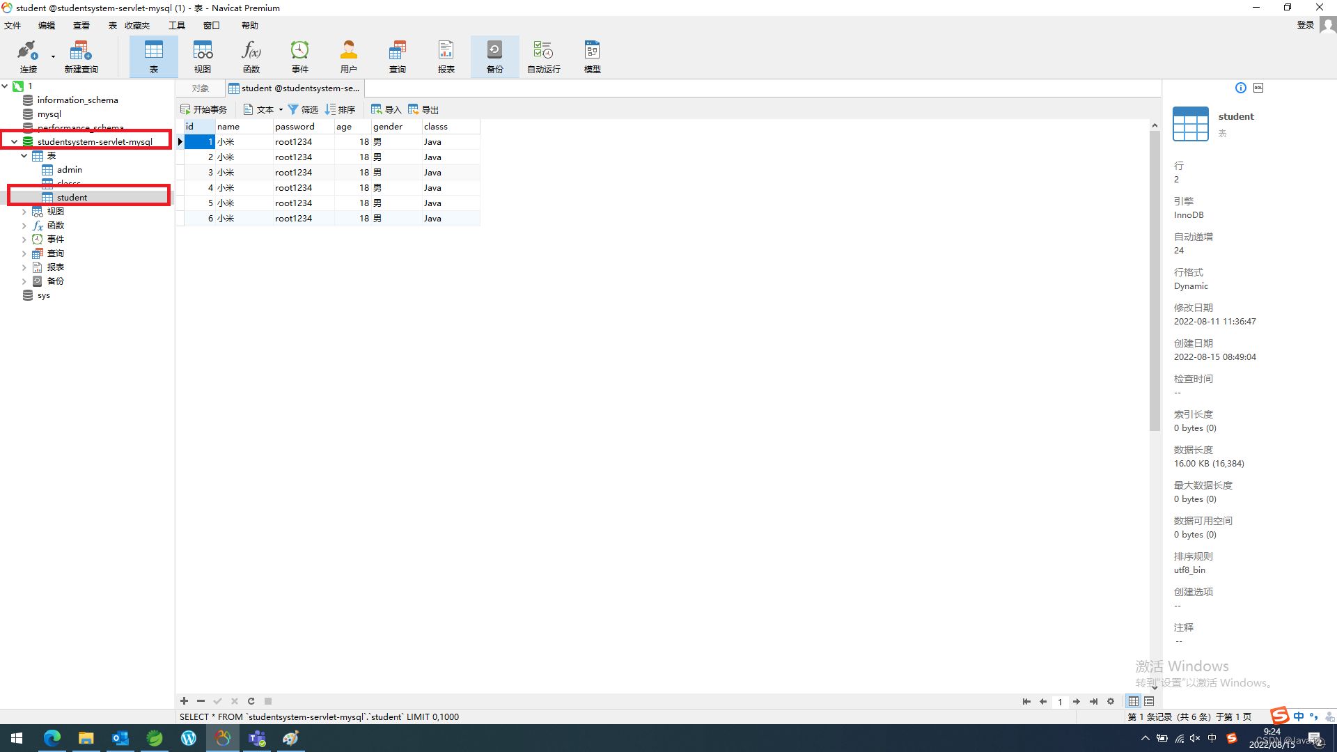Open the 报表 (Reports) toolbar icon
Image resolution: width=1337 pixels, height=752 pixels.
pos(446,56)
